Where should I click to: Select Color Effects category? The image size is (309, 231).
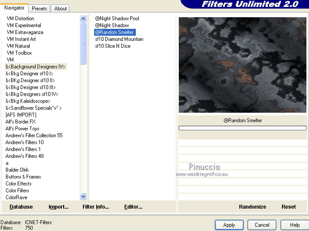[18, 184]
